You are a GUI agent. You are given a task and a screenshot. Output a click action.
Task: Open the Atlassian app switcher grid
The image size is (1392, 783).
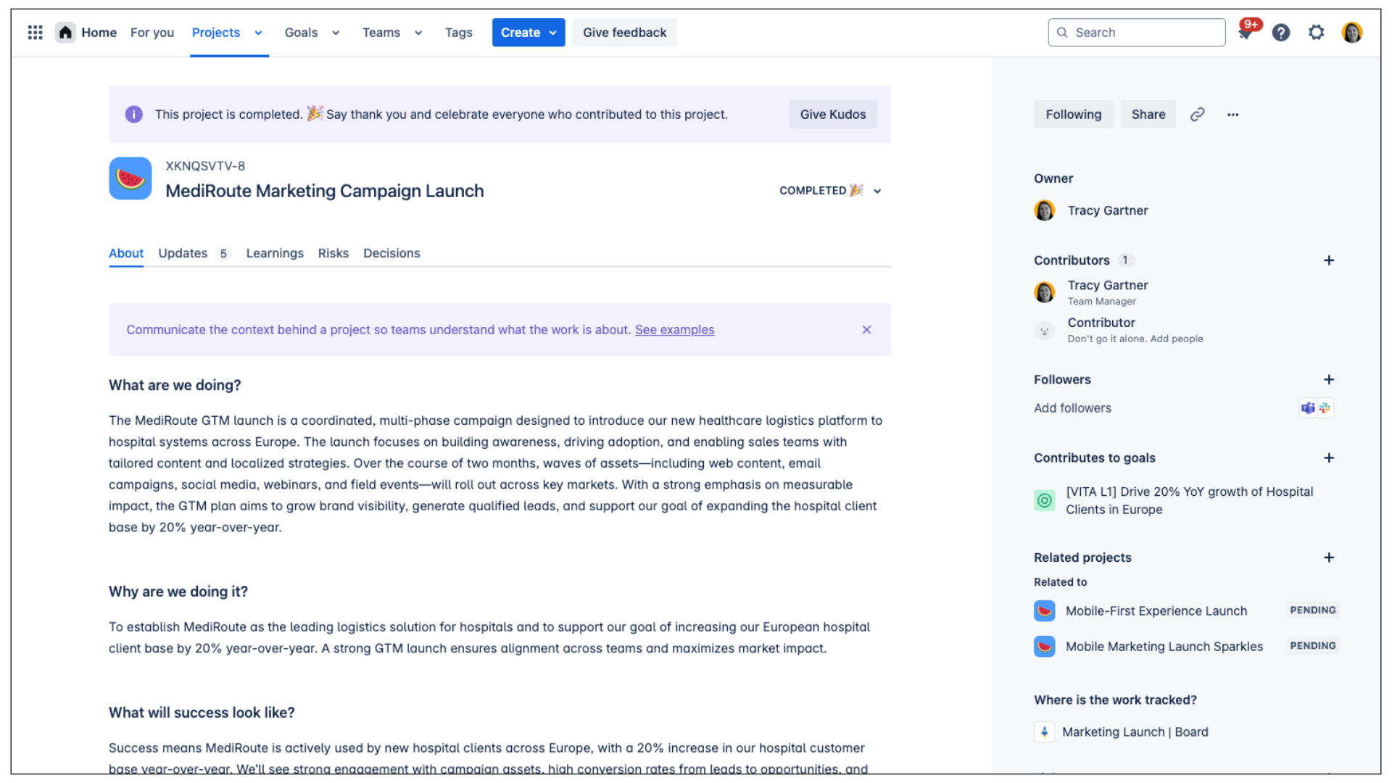coord(34,32)
